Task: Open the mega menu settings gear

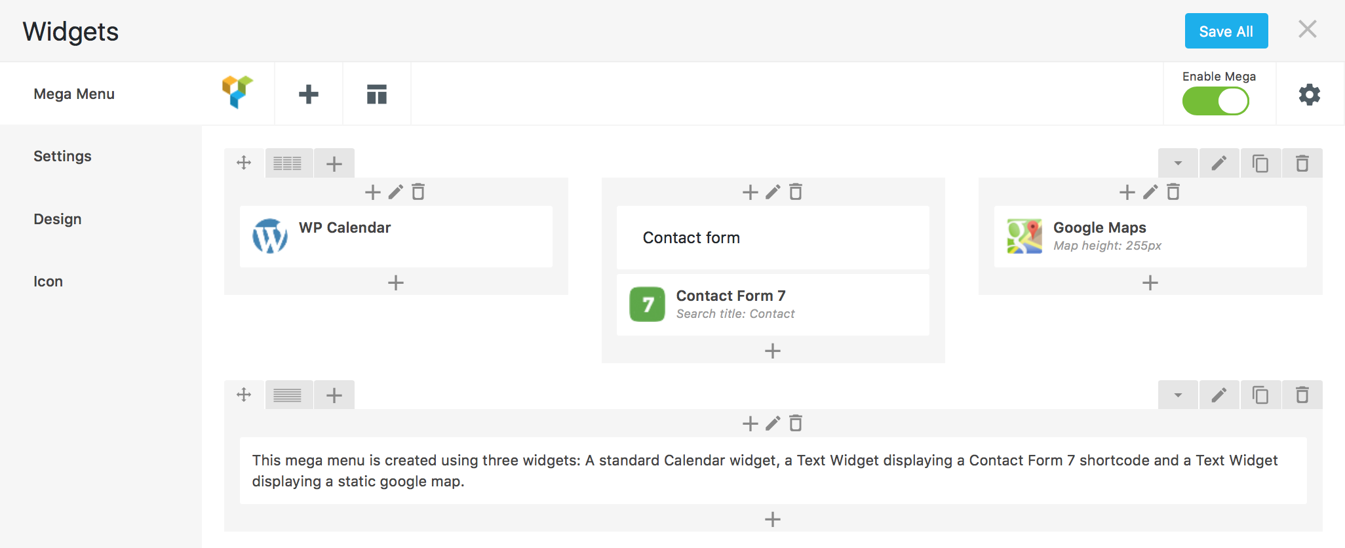Action: [x=1309, y=94]
